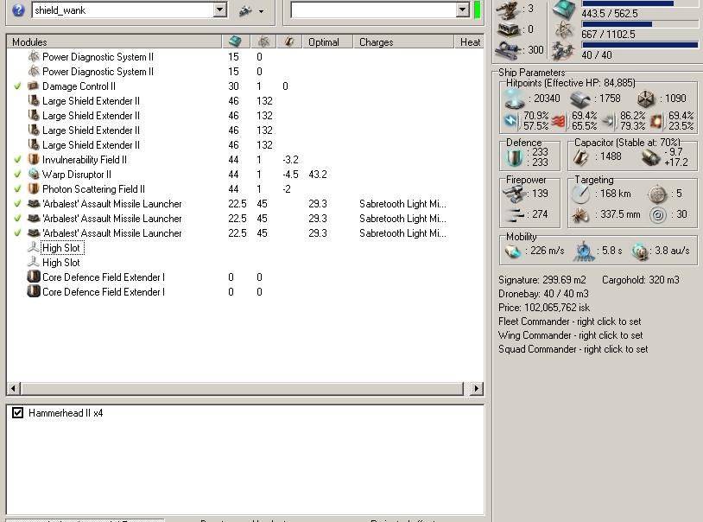Click Fleet Commander right click to set
The height and width of the screenshot is (522, 703).
click(x=569, y=321)
